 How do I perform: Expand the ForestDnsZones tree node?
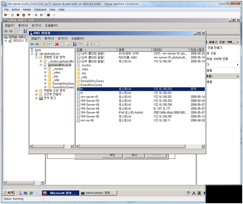(45, 87)
